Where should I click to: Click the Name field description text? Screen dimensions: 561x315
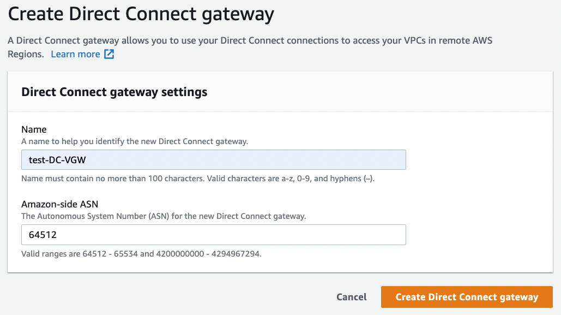(135, 141)
